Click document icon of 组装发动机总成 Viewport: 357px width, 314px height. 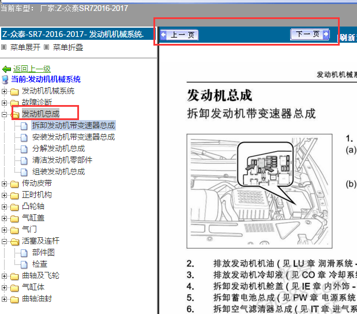tap(24, 172)
